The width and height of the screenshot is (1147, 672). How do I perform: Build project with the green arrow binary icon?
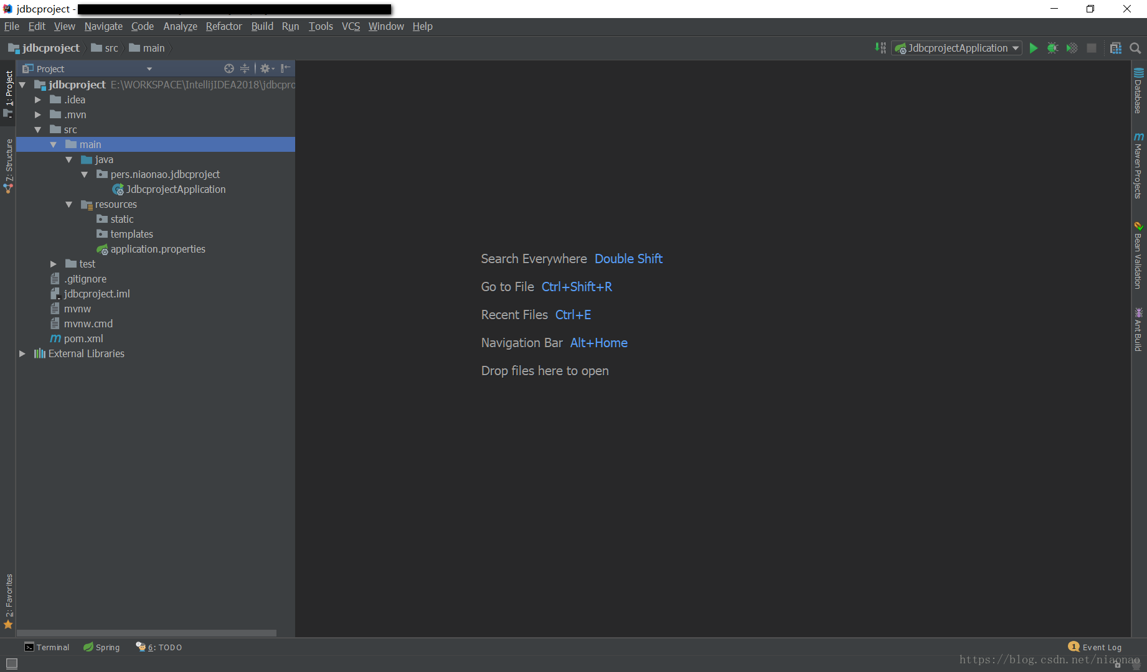[x=880, y=48]
